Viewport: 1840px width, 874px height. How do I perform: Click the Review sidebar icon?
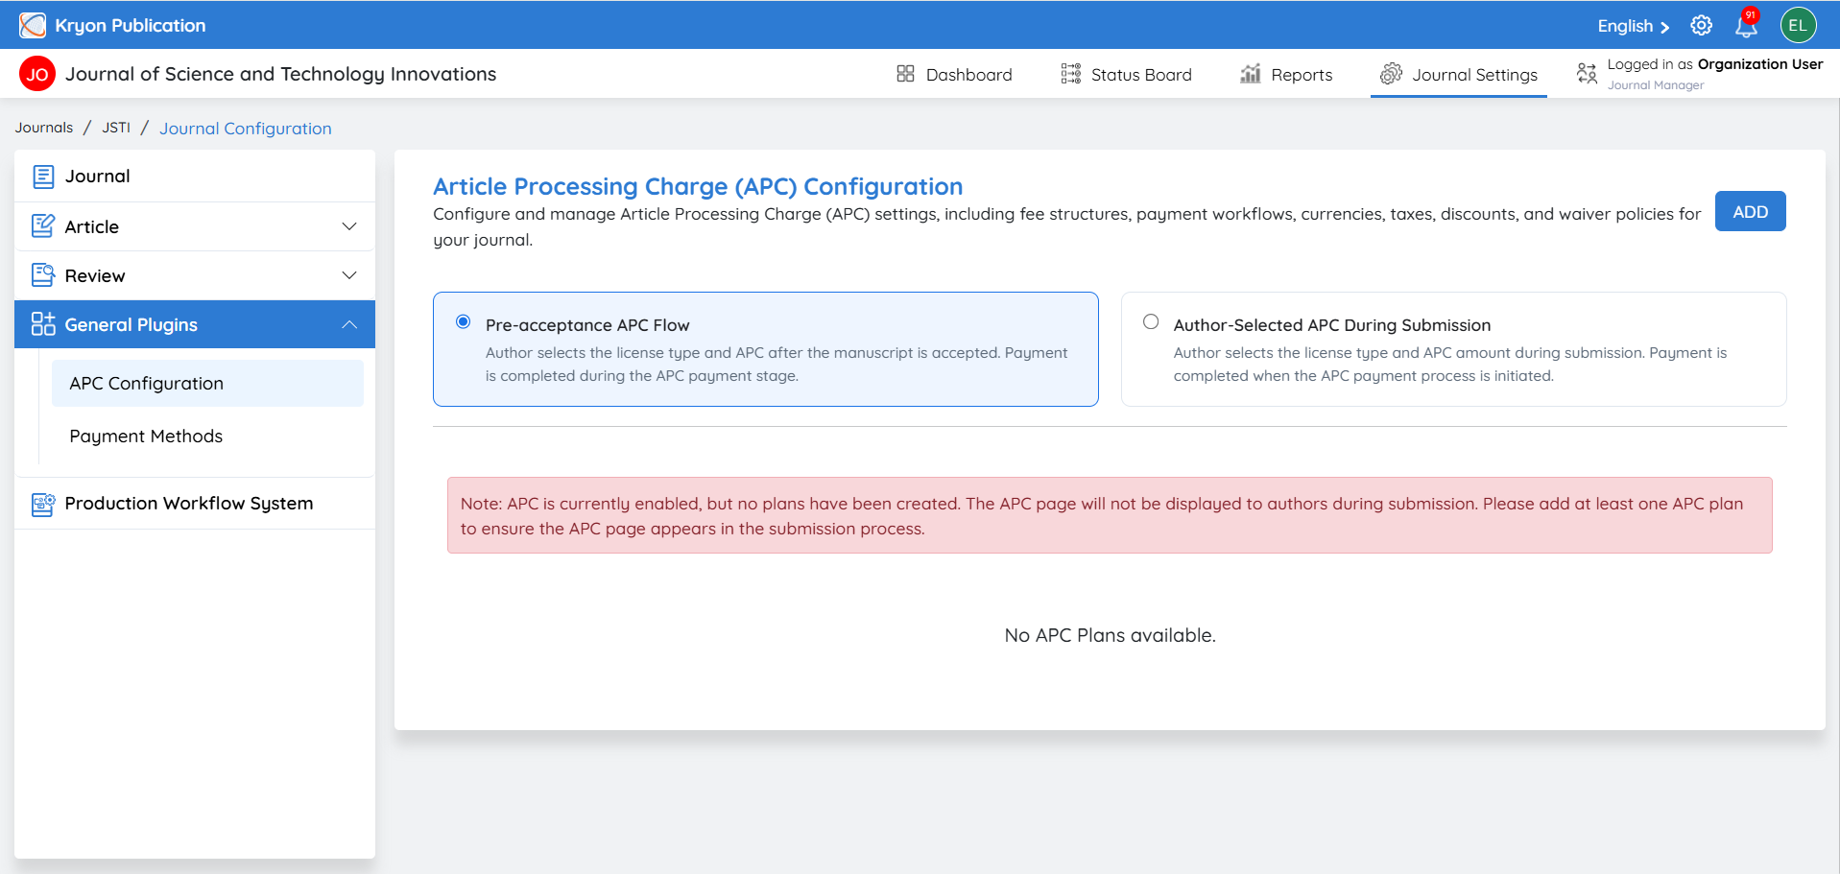43,275
